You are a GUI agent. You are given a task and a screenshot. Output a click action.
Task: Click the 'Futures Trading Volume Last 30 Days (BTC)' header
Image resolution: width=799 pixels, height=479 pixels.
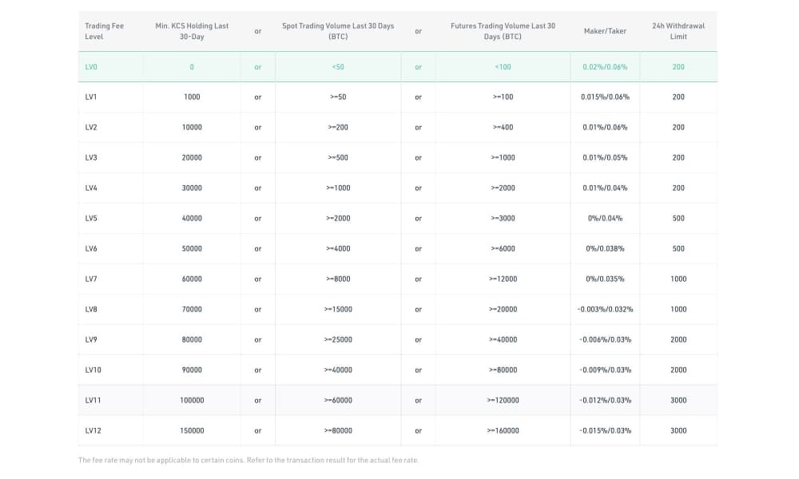click(503, 31)
